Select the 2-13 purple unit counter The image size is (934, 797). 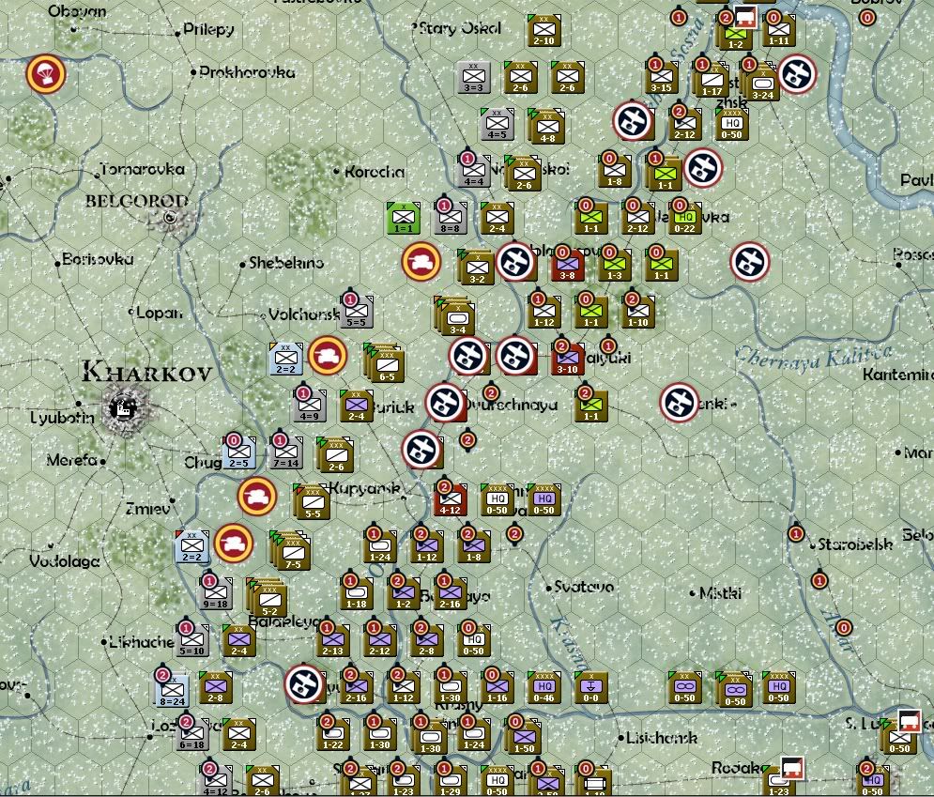point(333,639)
